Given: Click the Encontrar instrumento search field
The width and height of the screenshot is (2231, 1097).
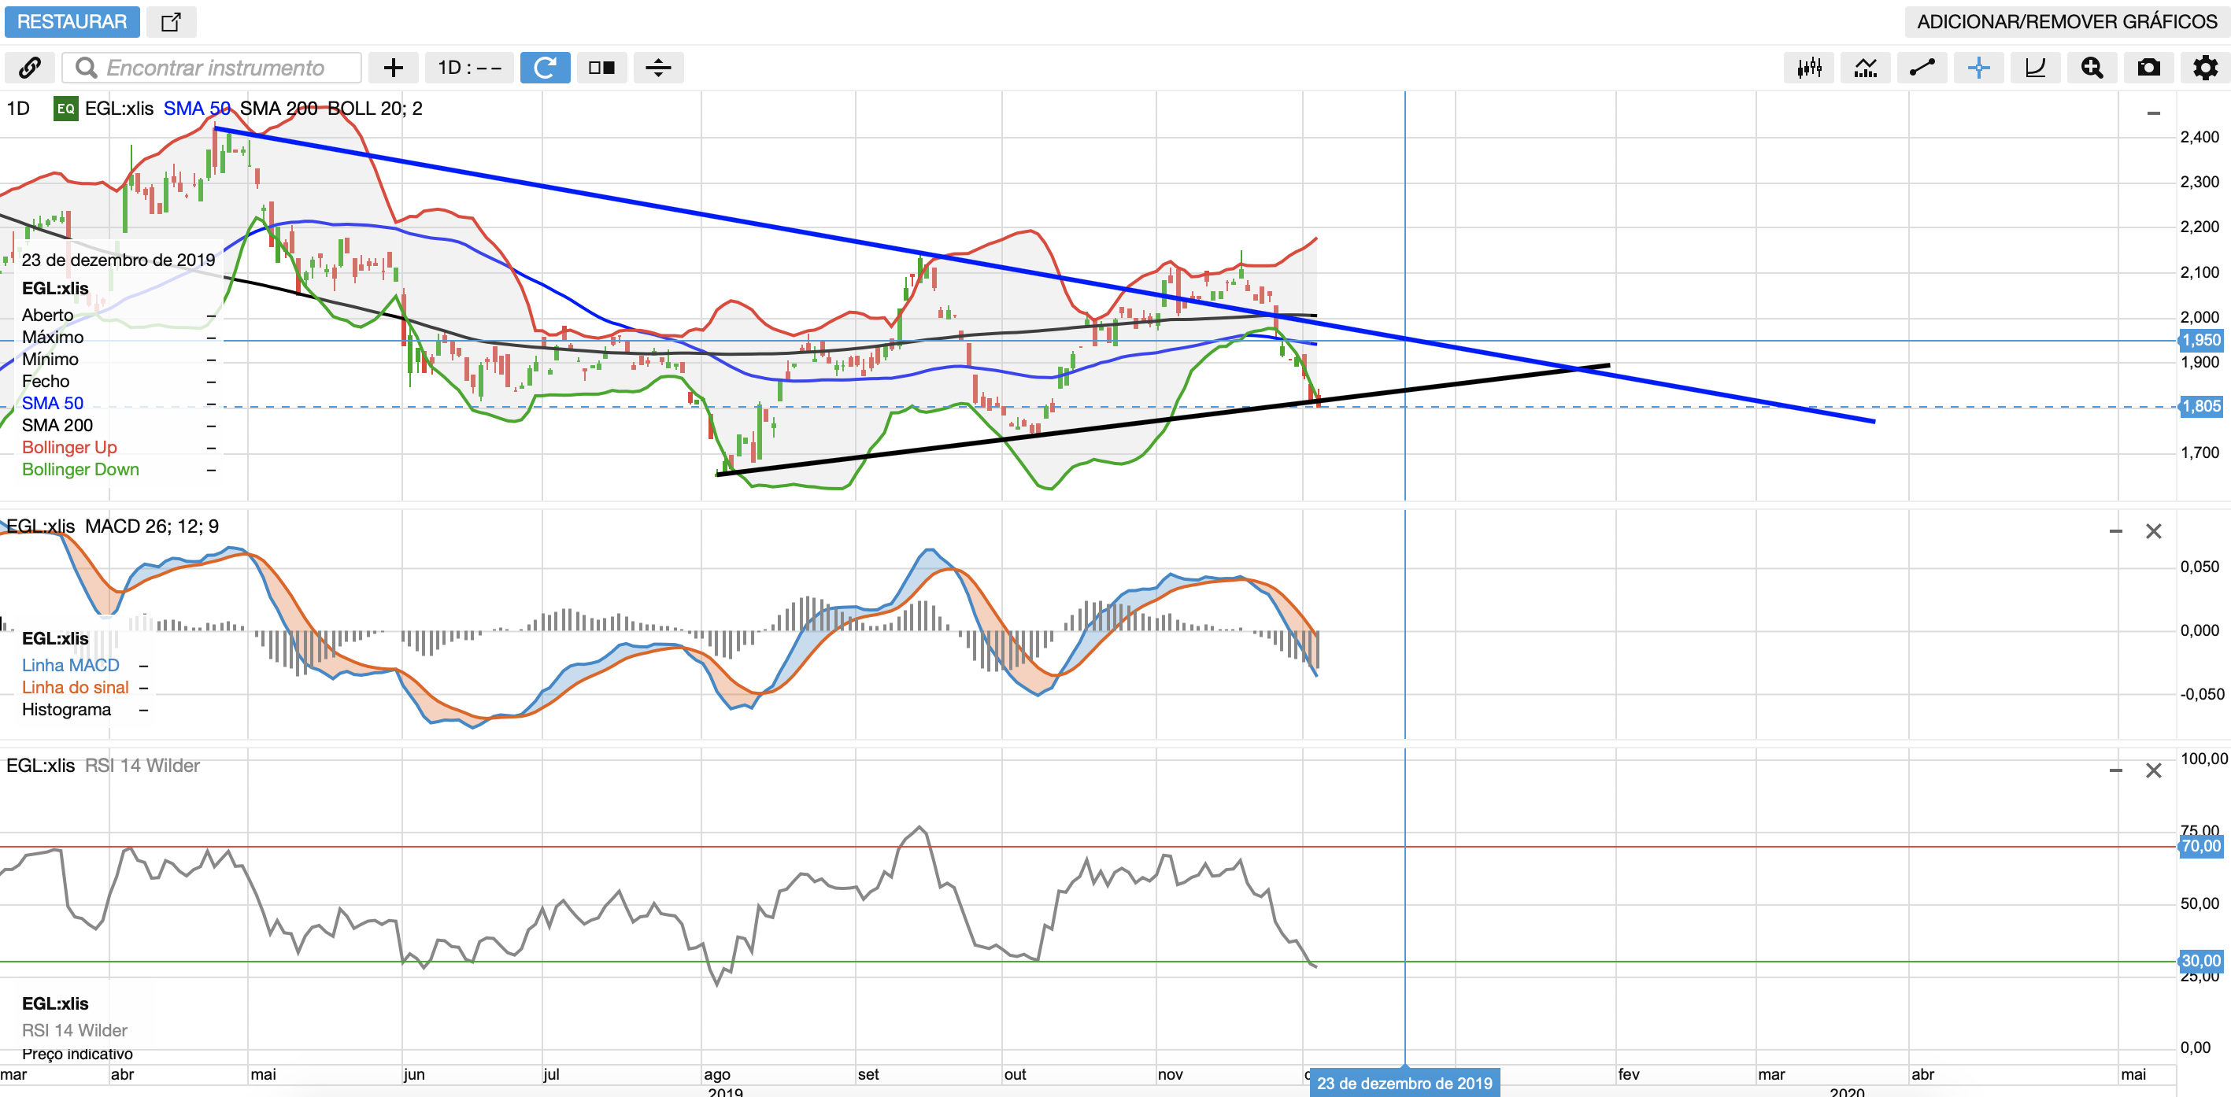Looking at the screenshot, I should pyautogui.click(x=215, y=68).
